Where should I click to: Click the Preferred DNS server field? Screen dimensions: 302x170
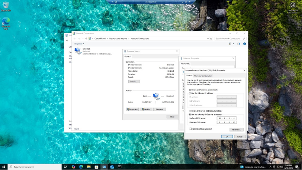tap(227, 118)
